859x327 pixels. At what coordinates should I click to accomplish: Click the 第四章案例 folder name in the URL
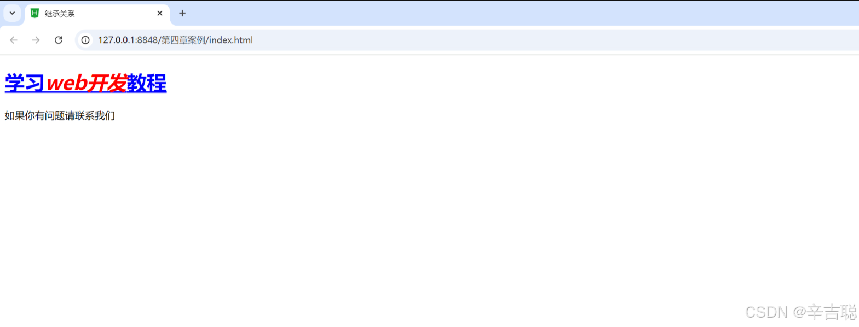pyautogui.click(x=183, y=40)
